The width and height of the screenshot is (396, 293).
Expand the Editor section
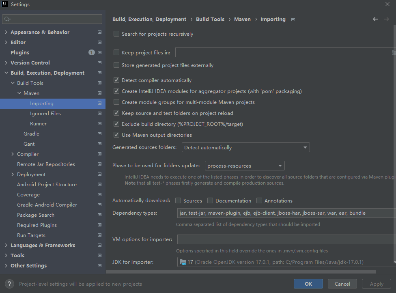6,42
